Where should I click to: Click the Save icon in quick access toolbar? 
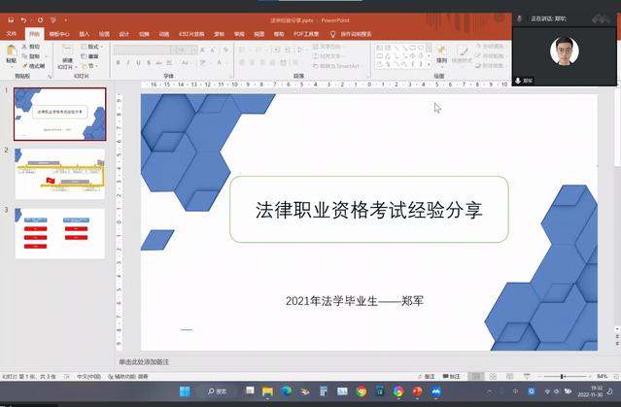pos(8,19)
